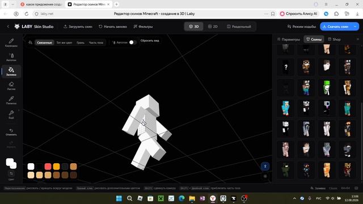Open Windows taskbar search
This screenshot has width=363, height=204.
click(130, 198)
